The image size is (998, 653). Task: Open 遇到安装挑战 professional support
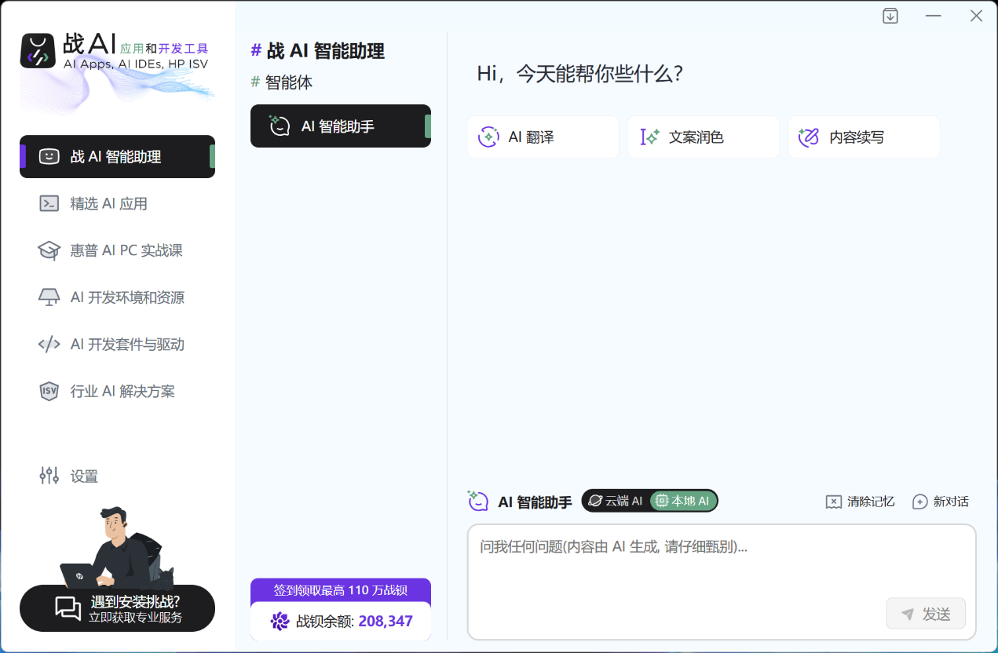pyautogui.click(x=117, y=607)
